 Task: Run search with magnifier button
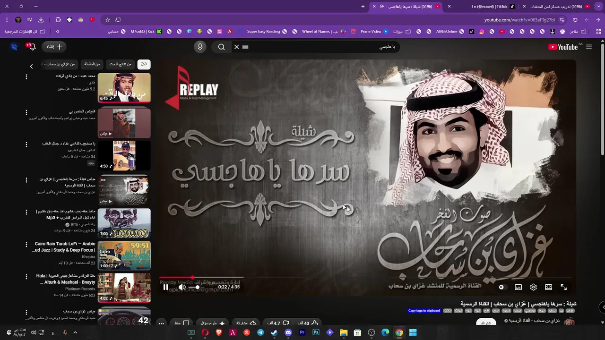[x=221, y=47]
